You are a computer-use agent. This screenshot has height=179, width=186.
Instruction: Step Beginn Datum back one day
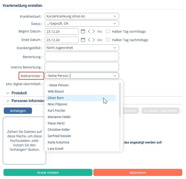(x=89, y=31)
